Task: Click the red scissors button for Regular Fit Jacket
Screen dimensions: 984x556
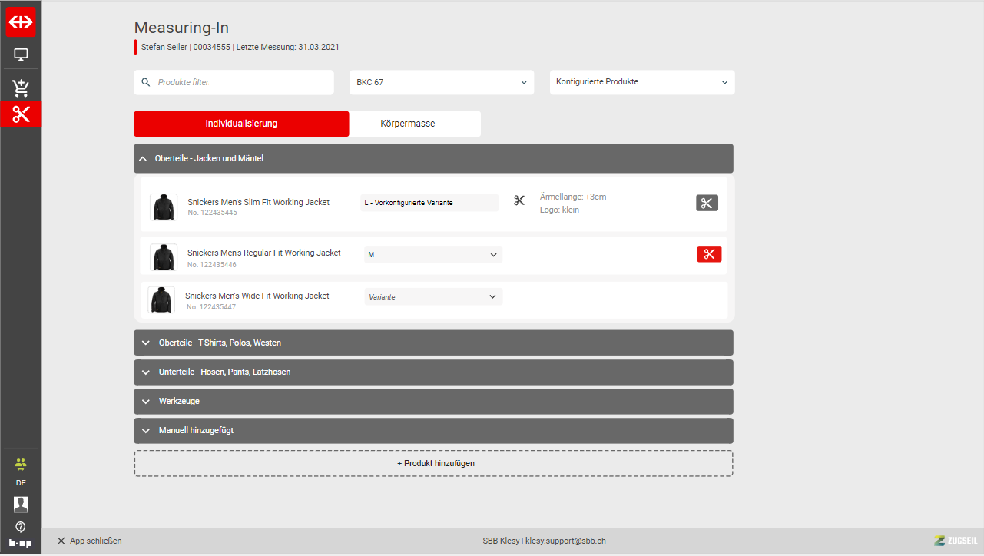Action: (x=709, y=254)
